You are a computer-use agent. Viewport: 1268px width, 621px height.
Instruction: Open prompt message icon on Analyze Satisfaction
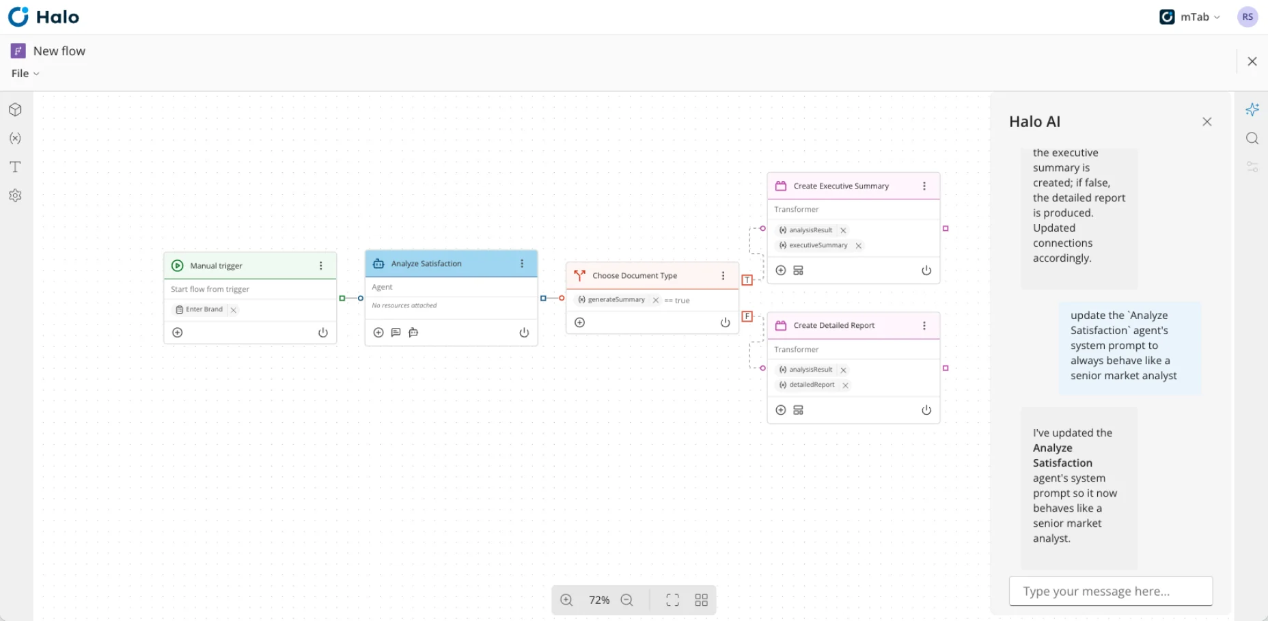tap(396, 333)
